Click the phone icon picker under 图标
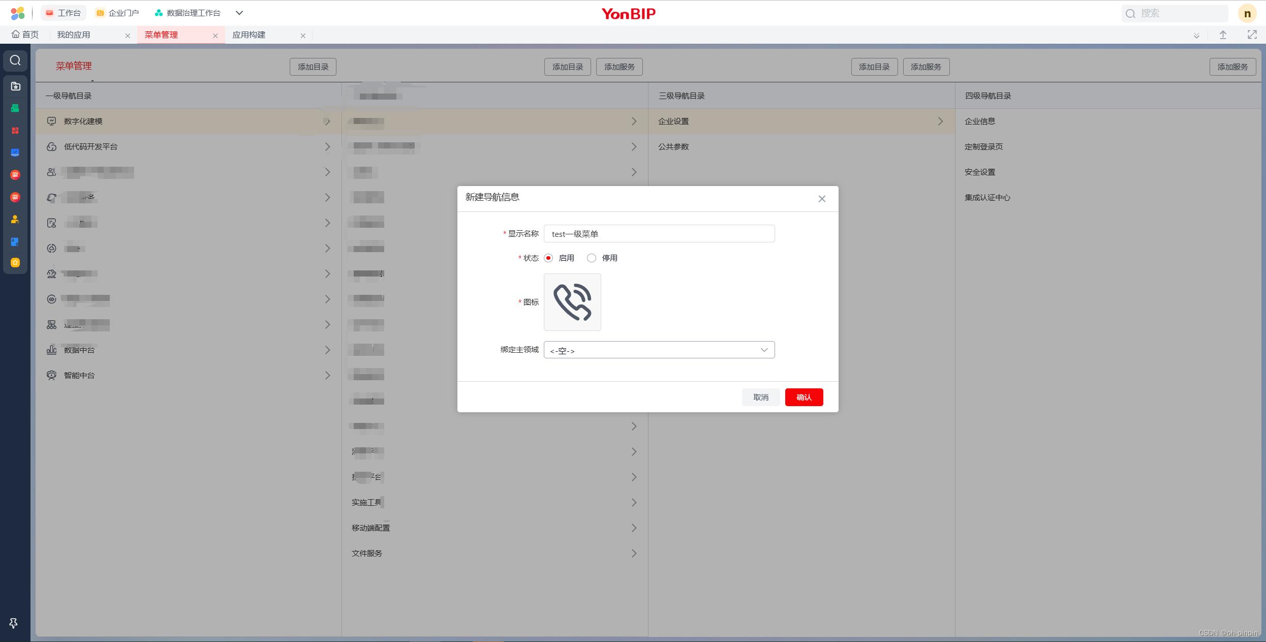The width and height of the screenshot is (1266, 642). coord(572,302)
